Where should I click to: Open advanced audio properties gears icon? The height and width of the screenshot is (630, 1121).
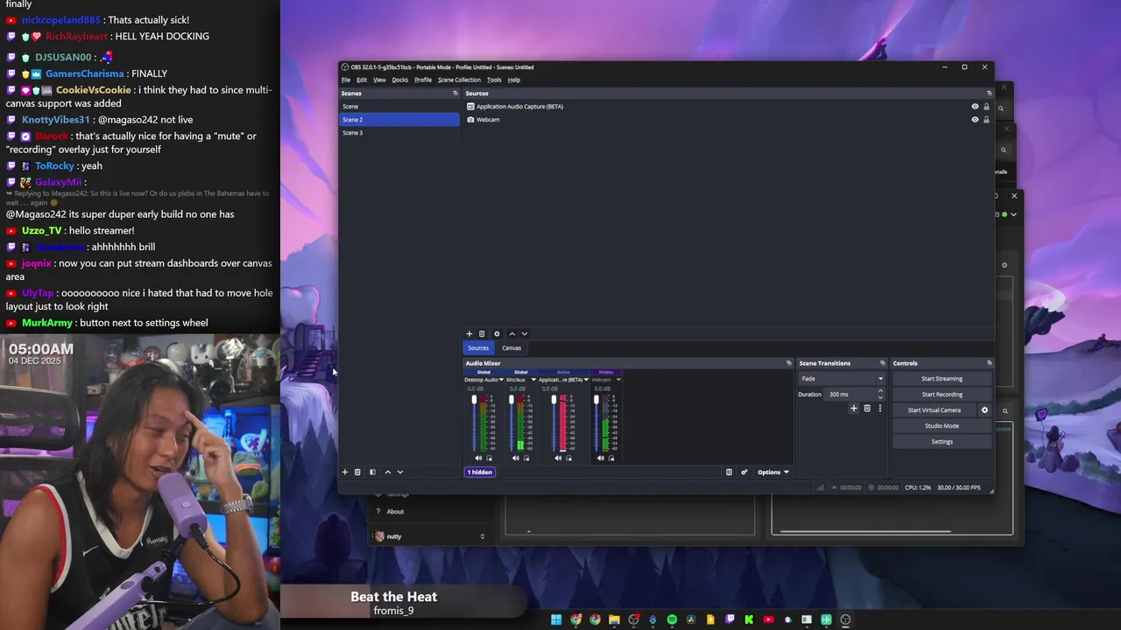click(744, 472)
